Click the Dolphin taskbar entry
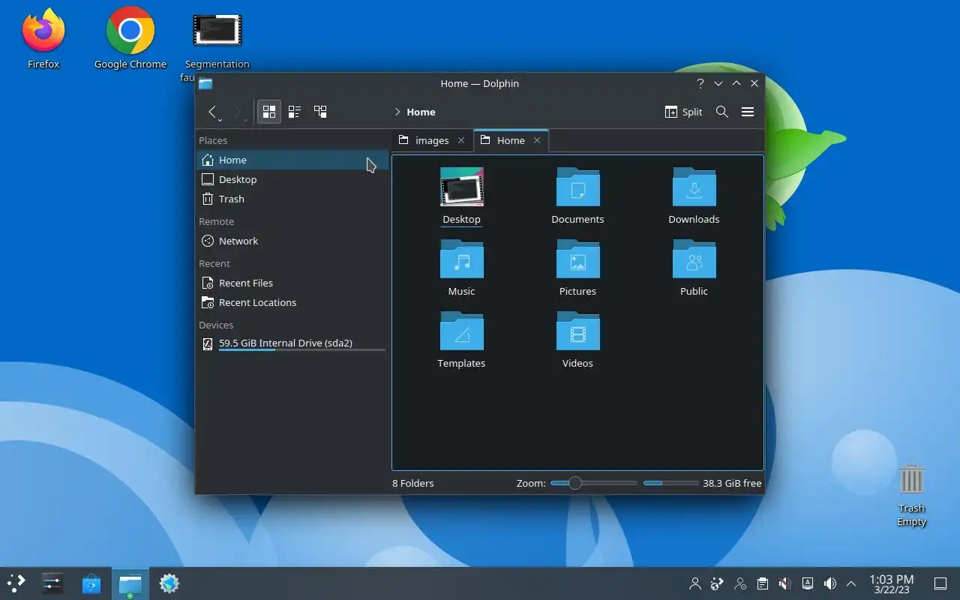Screen dimensions: 960x600 coord(130,583)
